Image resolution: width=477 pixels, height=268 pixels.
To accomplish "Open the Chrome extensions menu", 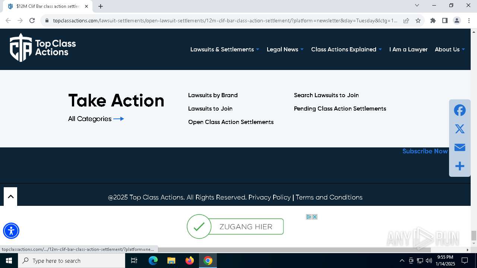I will pos(433,20).
